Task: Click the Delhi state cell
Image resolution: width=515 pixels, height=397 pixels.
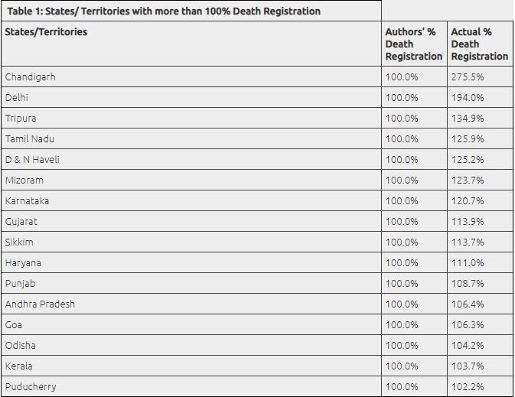Action: click(16, 98)
